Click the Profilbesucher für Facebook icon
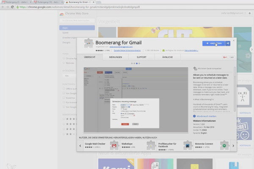The width and height of the screenshot is (254, 169). [188, 145]
